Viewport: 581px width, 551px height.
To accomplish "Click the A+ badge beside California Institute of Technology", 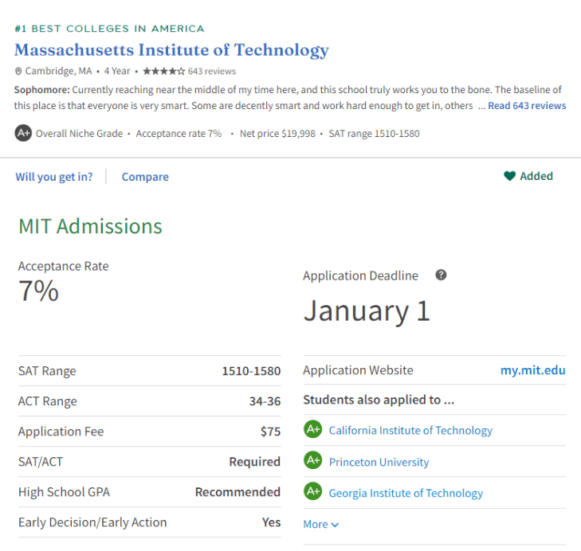I will pos(313,429).
